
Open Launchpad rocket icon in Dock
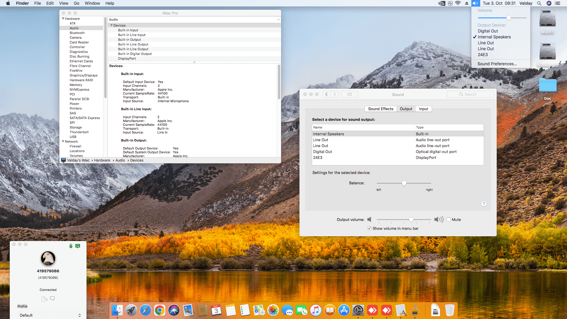131,310
